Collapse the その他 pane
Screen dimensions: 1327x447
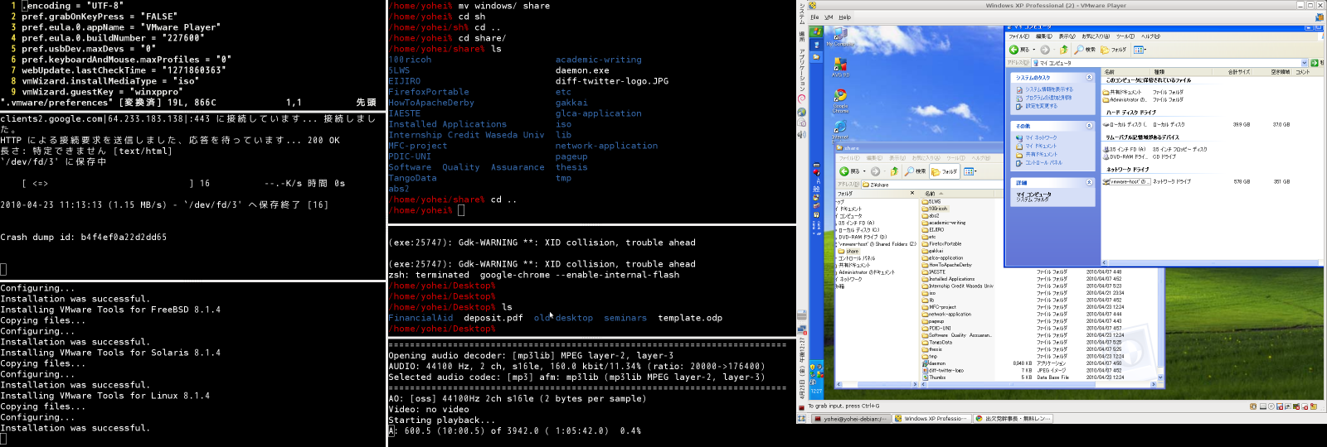(x=1089, y=126)
